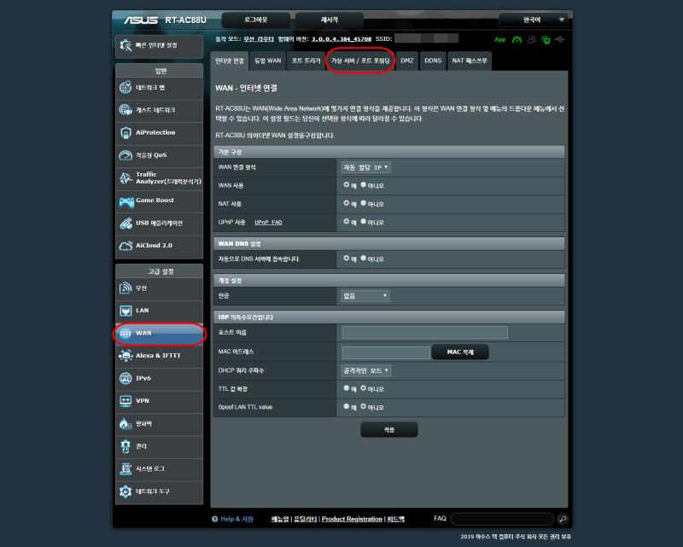
Task: Open the 한국어 language dropdown
Action: click(x=533, y=20)
